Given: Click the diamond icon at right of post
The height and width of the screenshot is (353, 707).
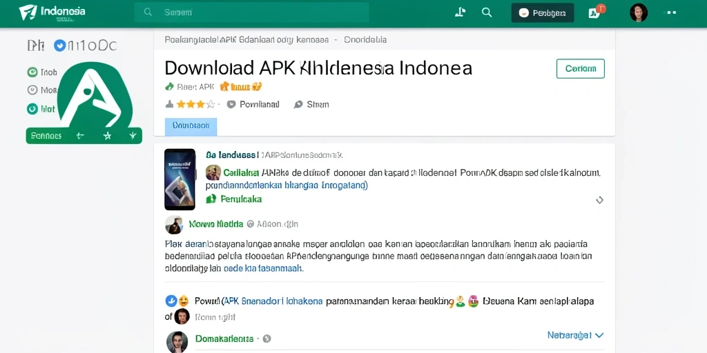Looking at the screenshot, I should pyautogui.click(x=600, y=200).
